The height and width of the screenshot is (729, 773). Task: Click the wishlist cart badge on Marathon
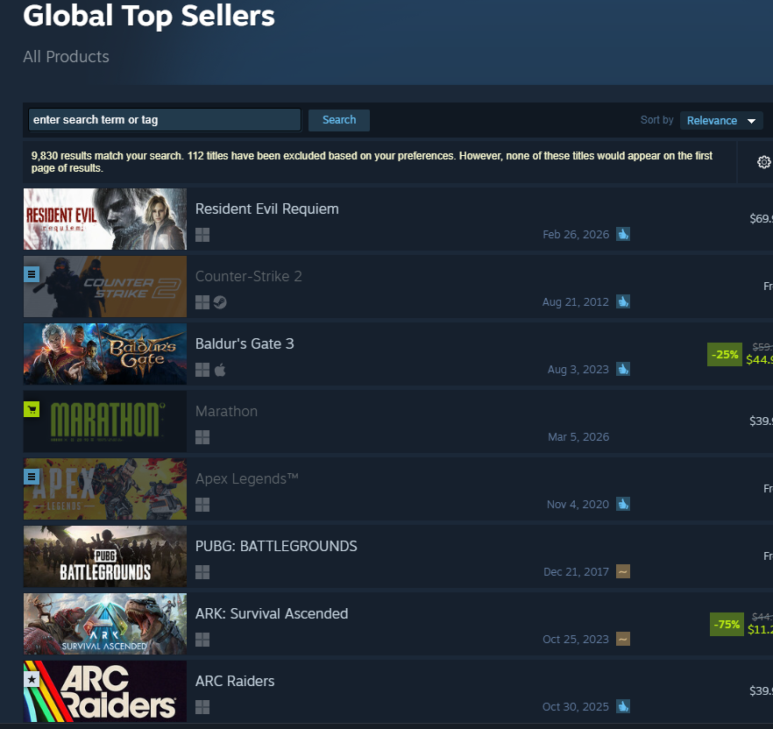tap(32, 409)
